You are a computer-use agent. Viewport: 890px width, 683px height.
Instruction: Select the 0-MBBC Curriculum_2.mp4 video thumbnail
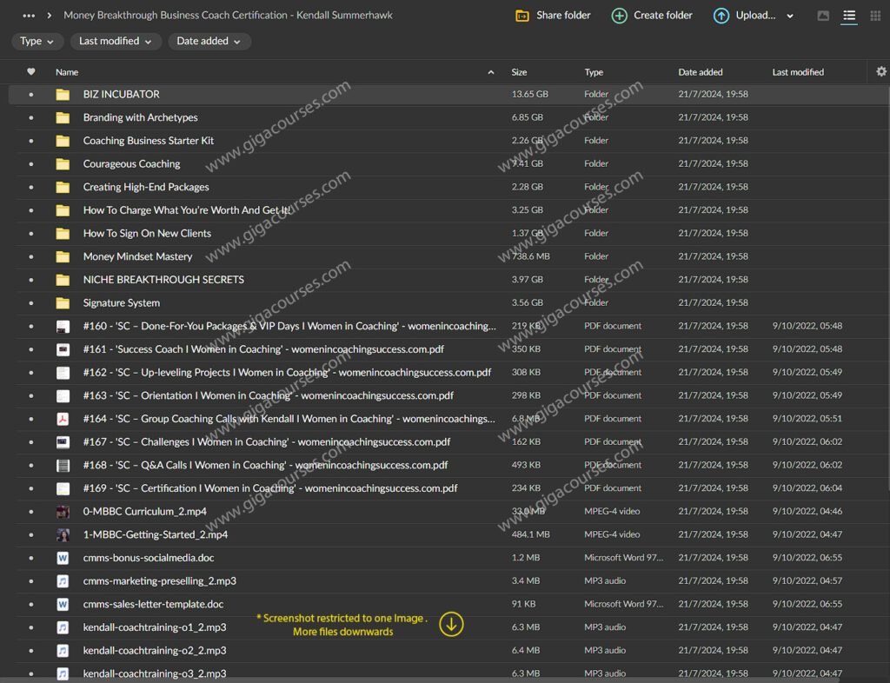point(63,512)
